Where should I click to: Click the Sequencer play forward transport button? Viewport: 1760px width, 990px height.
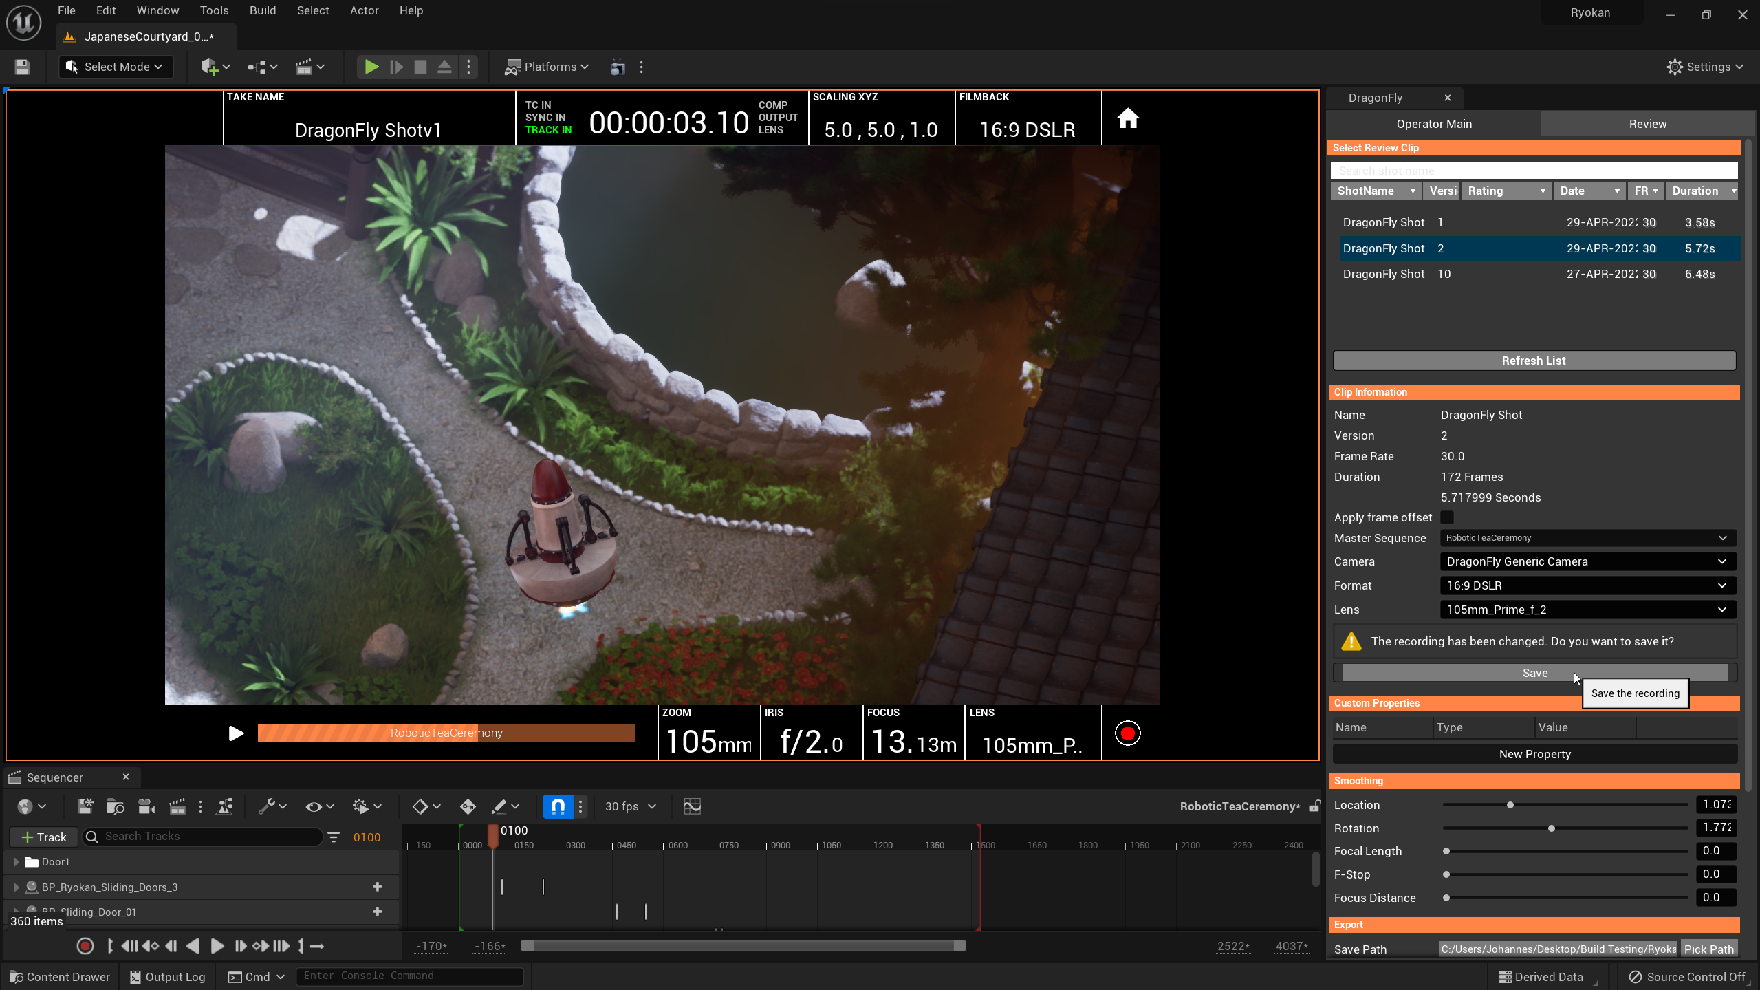coord(217,947)
